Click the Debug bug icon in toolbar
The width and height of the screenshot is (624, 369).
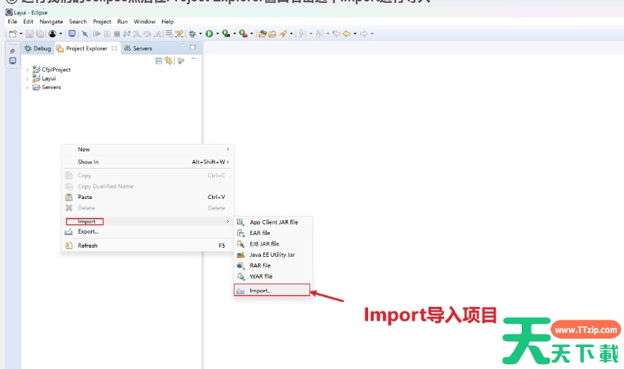tap(192, 33)
